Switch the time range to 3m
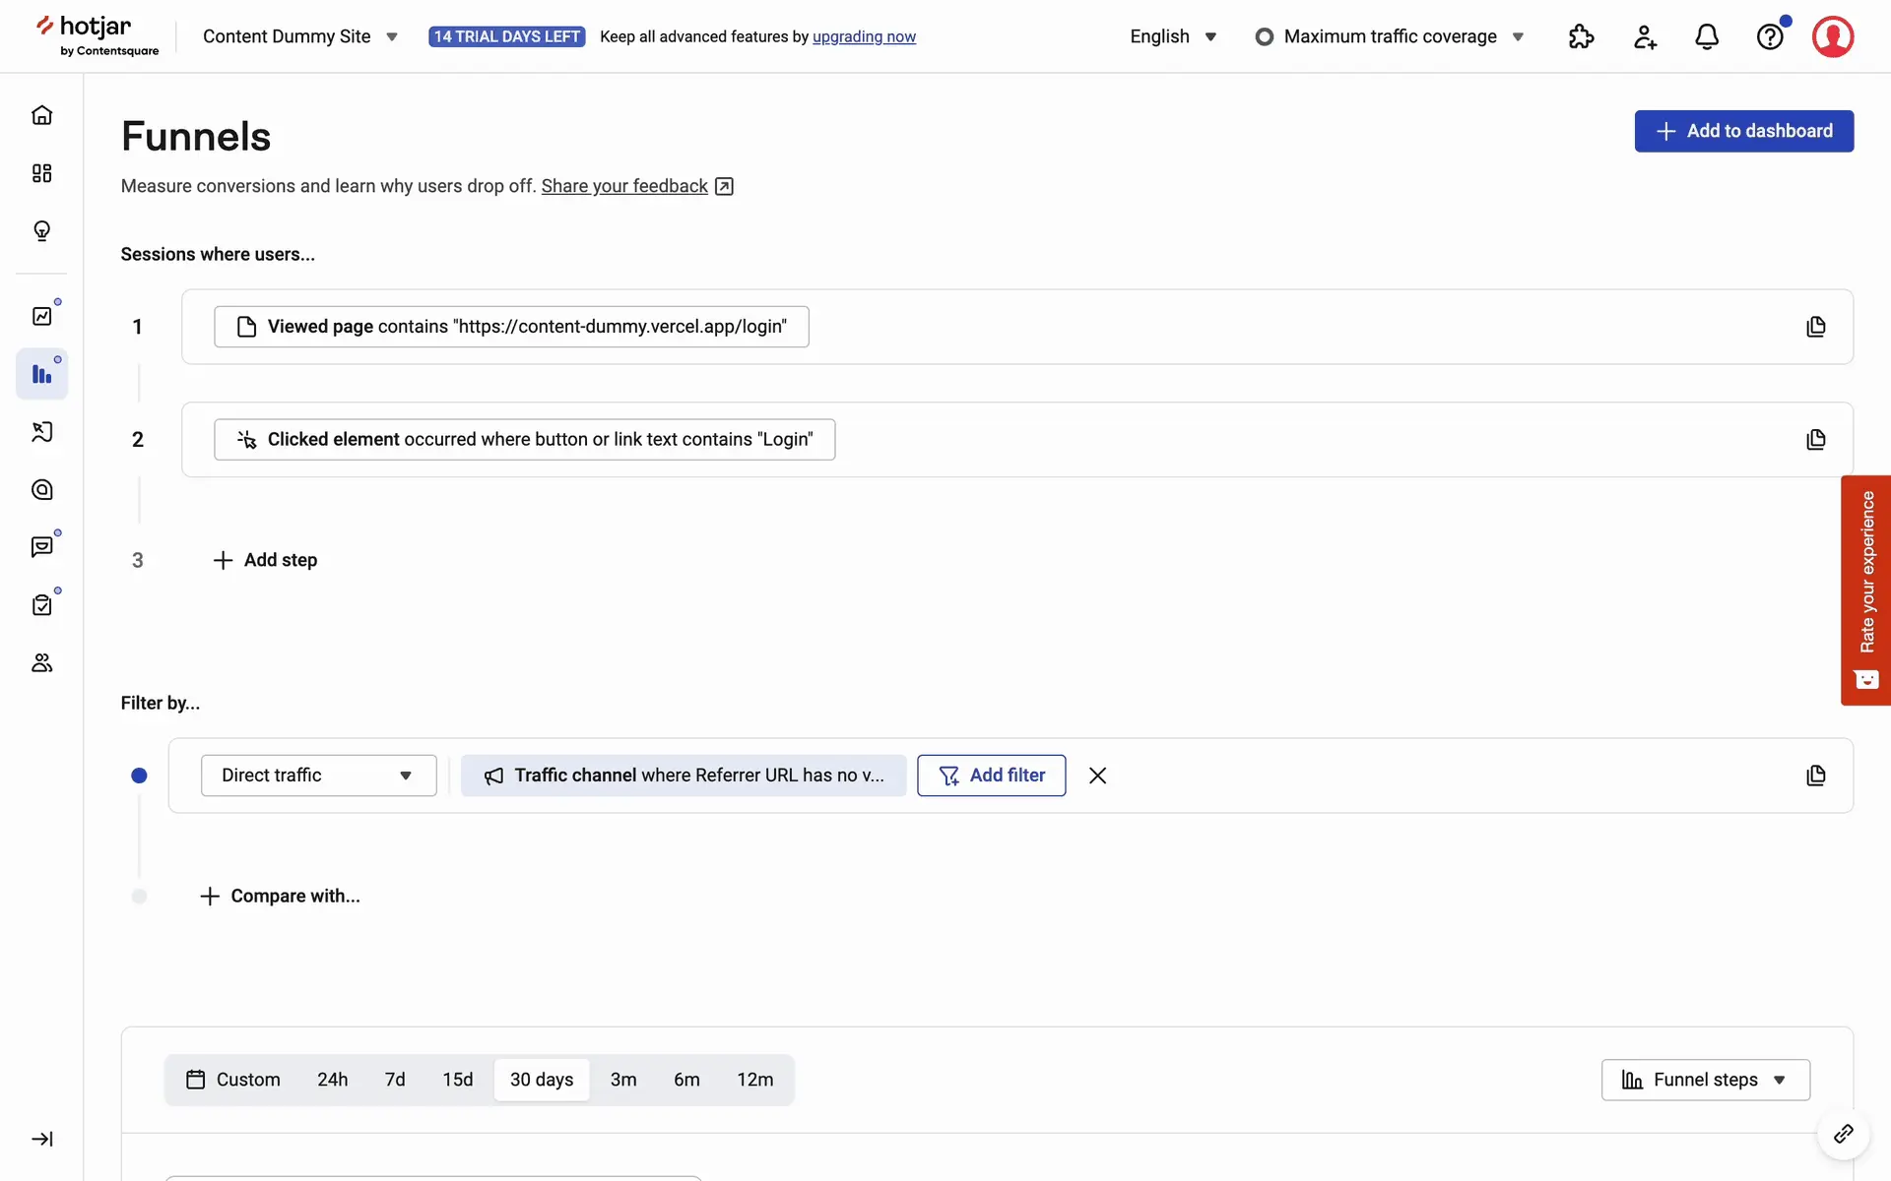Image resolution: width=1891 pixels, height=1181 pixels. (622, 1080)
